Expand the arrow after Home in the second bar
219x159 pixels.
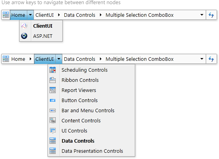point(30,59)
